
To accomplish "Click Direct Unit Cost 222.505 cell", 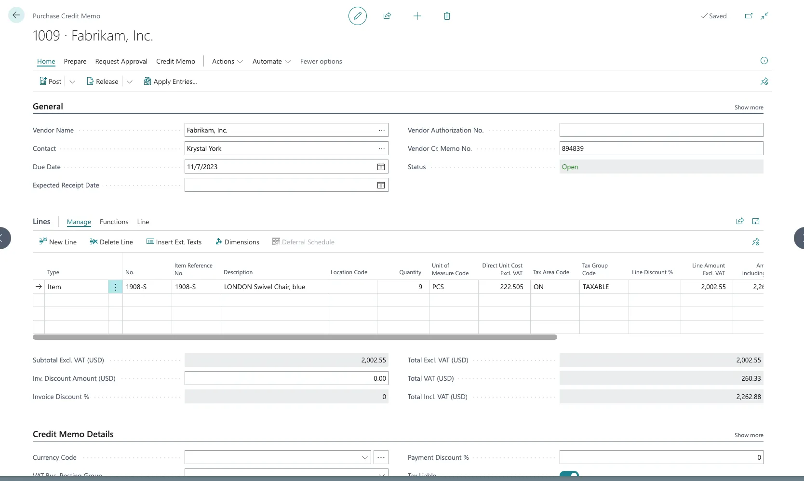I will pyautogui.click(x=504, y=287).
